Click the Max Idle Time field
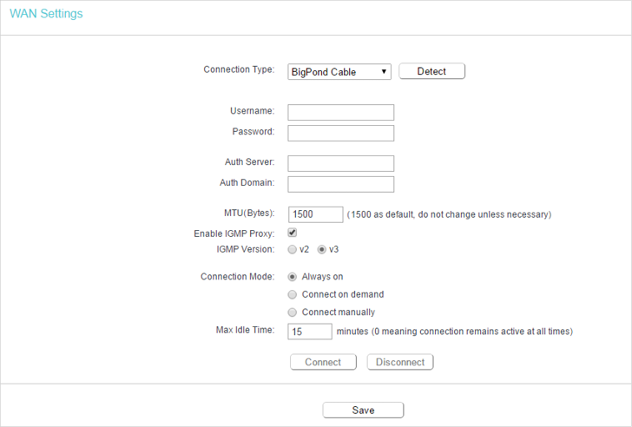This screenshot has width=632, height=427. tap(310, 332)
